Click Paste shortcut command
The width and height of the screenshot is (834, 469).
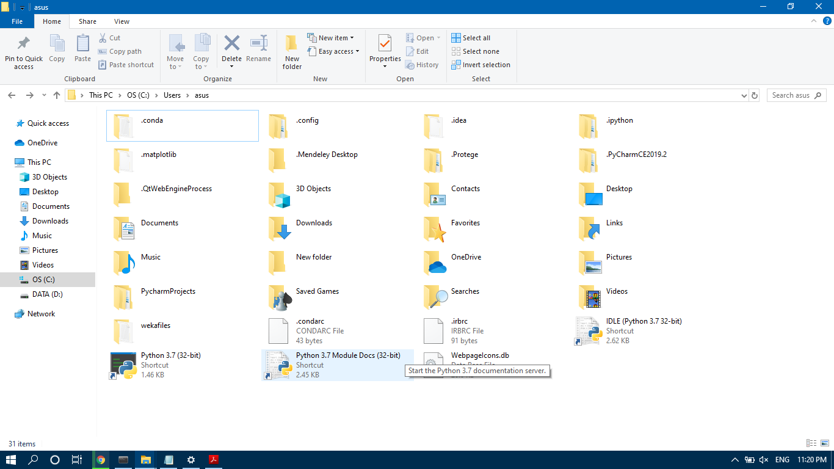[x=126, y=65]
